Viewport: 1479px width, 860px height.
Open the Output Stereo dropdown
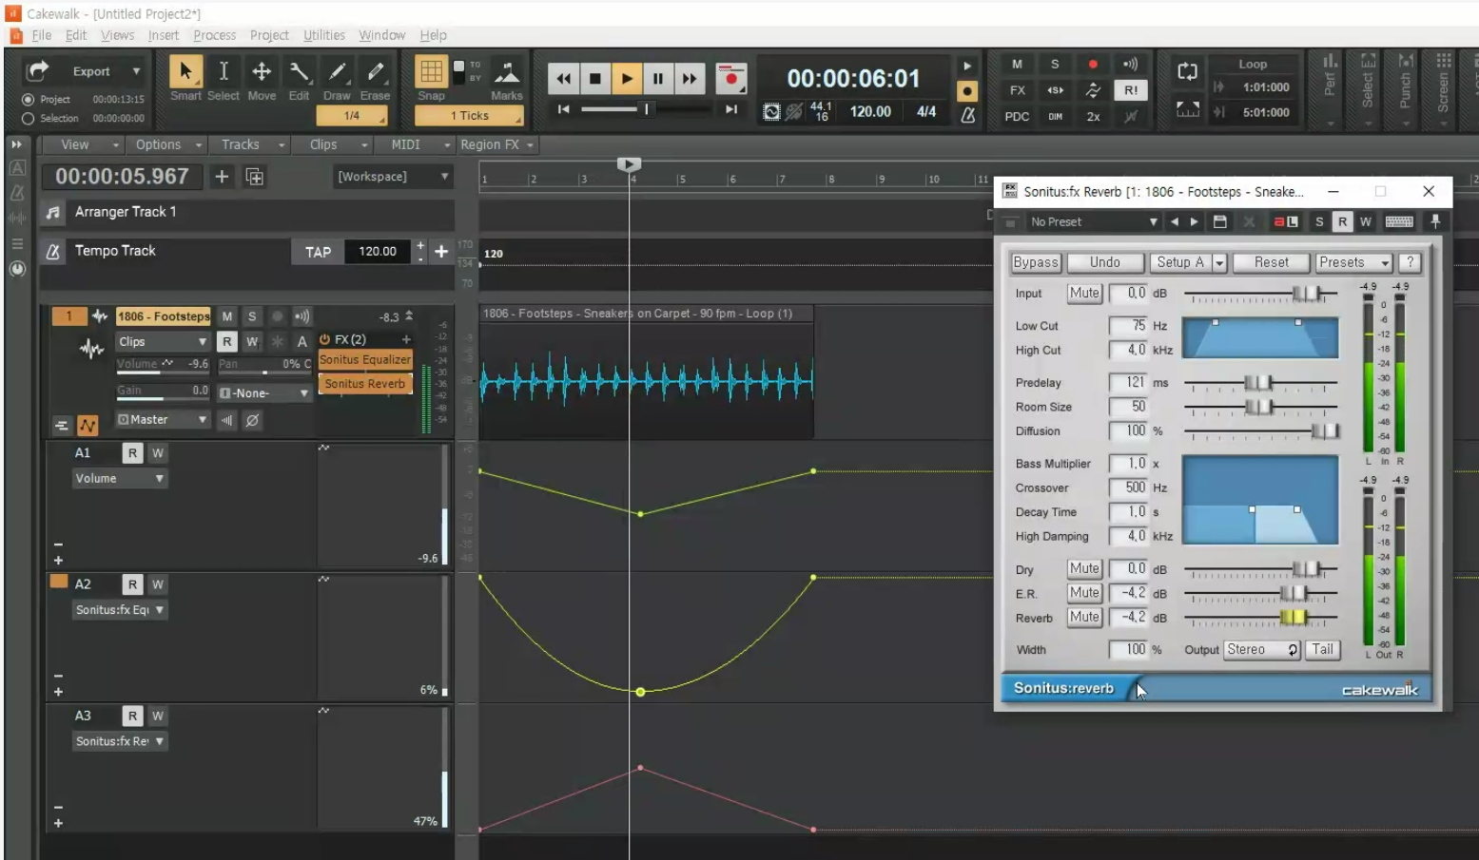(1262, 650)
